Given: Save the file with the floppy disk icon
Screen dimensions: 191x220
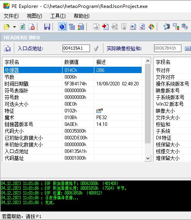Looking at the screenshot, I should click(x=47, y=27).
